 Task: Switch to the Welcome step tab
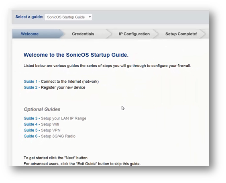point(30,34)
